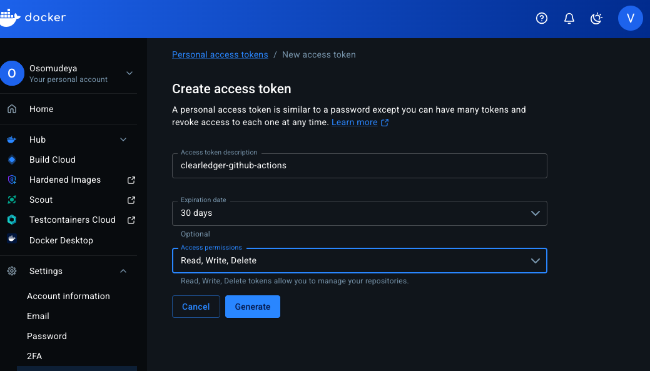
Task: Click the Hardened Images shield icon
Action: click(12, 180)
